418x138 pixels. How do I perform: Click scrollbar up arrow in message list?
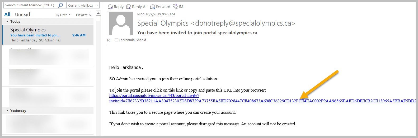tap(98, 13)
